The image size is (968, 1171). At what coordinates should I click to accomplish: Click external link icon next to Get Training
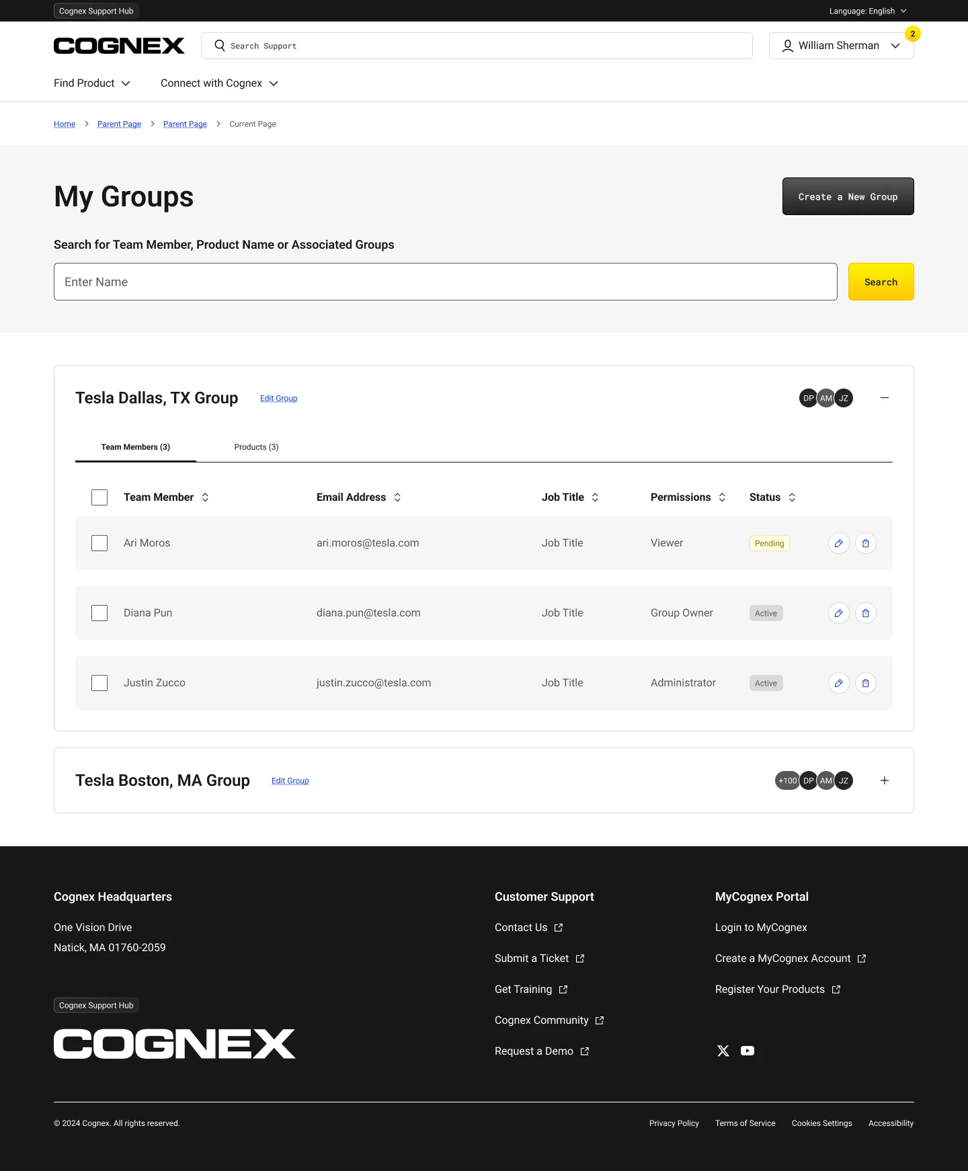[563, 990]
